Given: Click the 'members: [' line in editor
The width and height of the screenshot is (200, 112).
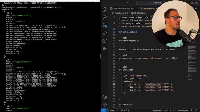Looking at the screenshot, I should pos(130,82).
